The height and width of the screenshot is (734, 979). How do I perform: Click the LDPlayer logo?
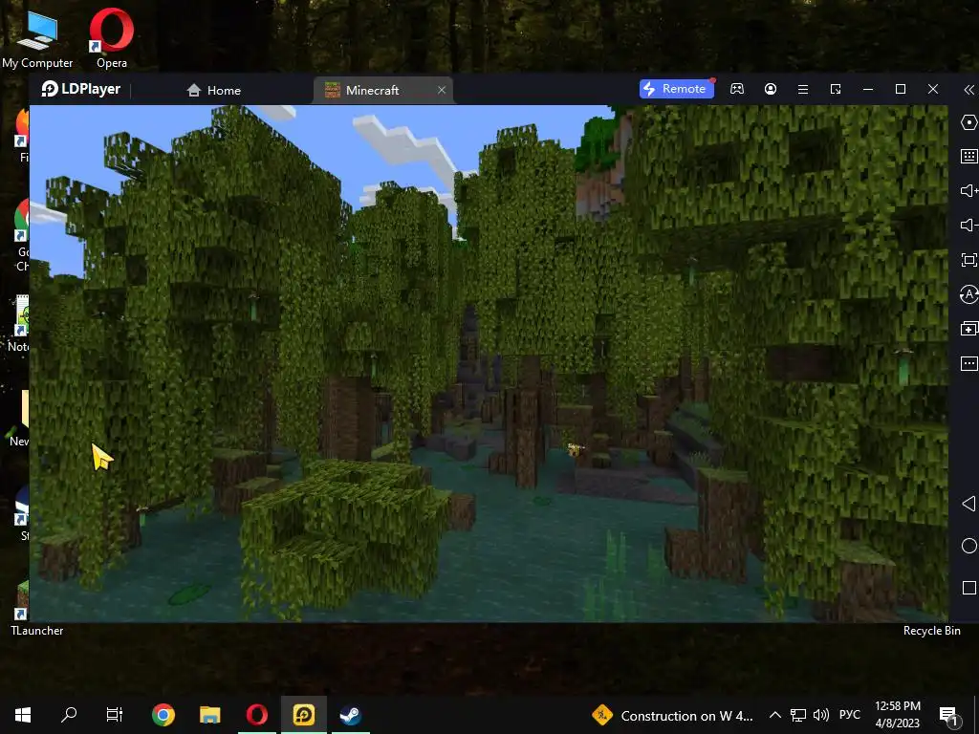click(80, 89)
